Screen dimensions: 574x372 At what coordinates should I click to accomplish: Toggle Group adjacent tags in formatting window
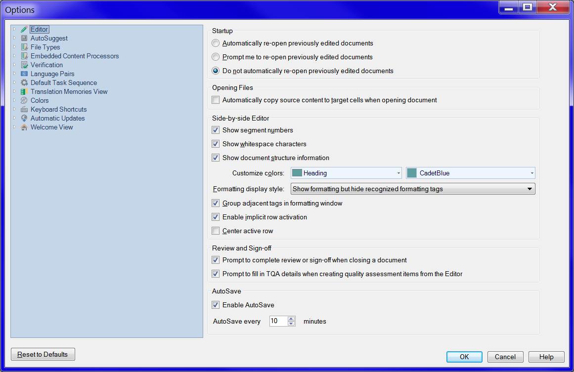tap(216, 204)
